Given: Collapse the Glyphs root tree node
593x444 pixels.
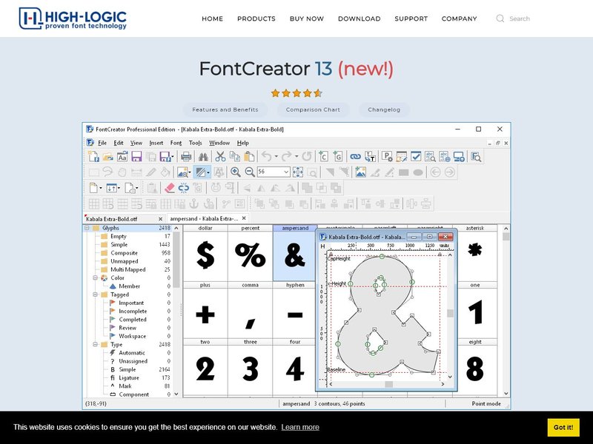Looking at the screenshot, I should [x=87, y=228].
